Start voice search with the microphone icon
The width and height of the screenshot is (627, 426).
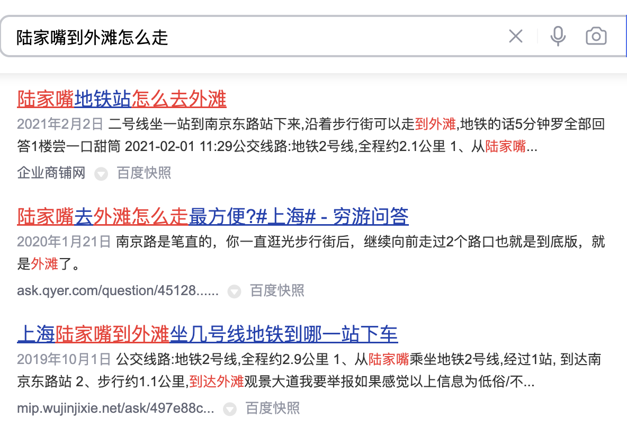pyautogui.click(x=558, y=37)
